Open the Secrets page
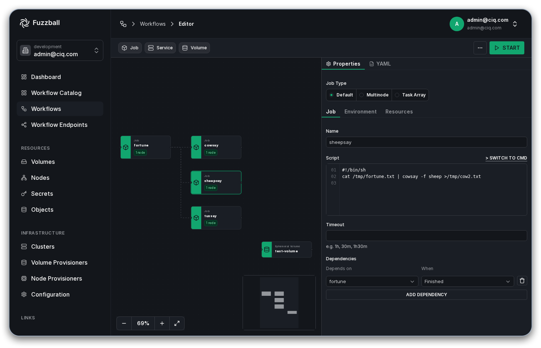 pyautogui.click(x=60, y=194)
